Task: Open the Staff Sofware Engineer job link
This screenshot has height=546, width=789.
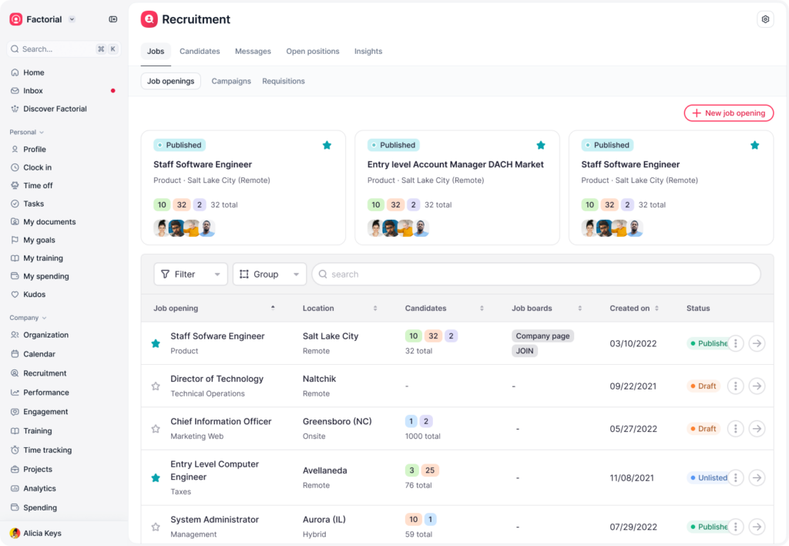Action: pos(217,336)
